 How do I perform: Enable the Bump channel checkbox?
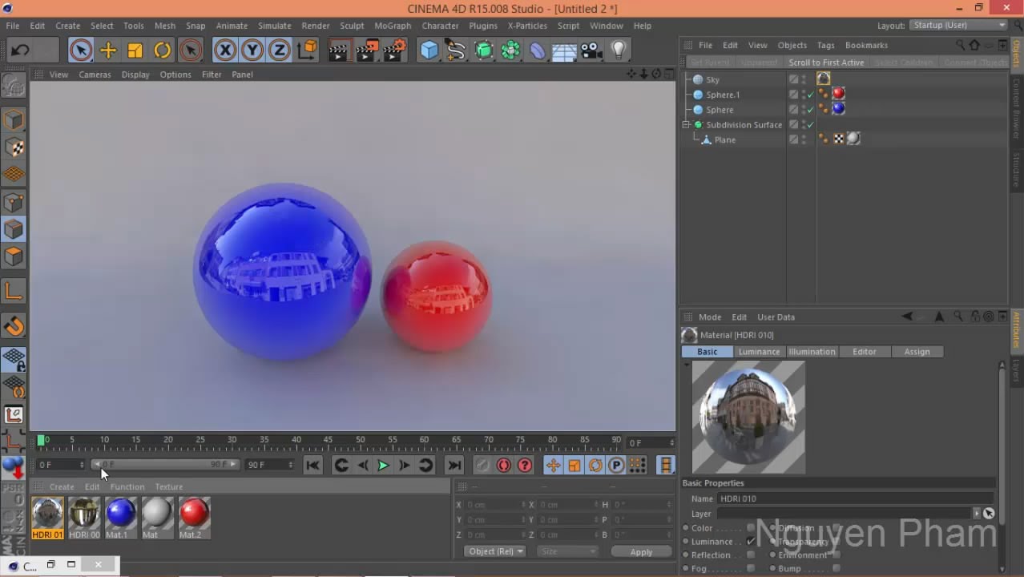837,569
